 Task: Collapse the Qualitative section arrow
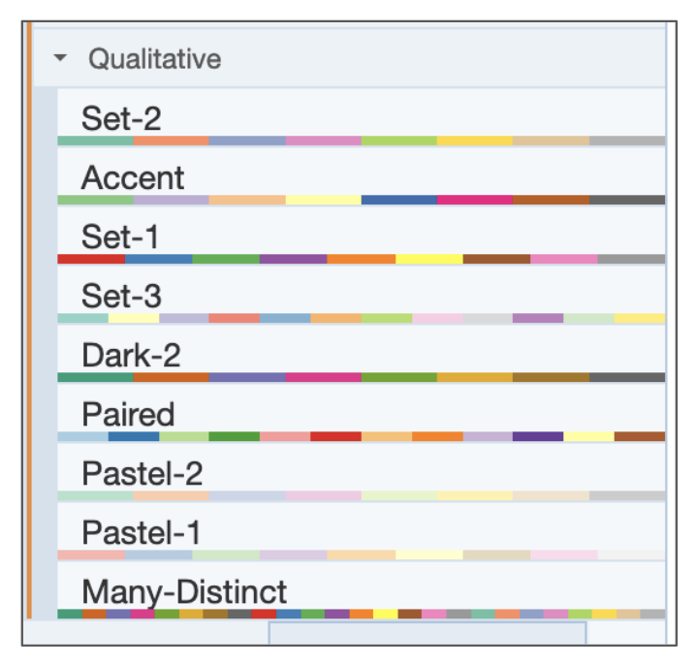[61, 58]
